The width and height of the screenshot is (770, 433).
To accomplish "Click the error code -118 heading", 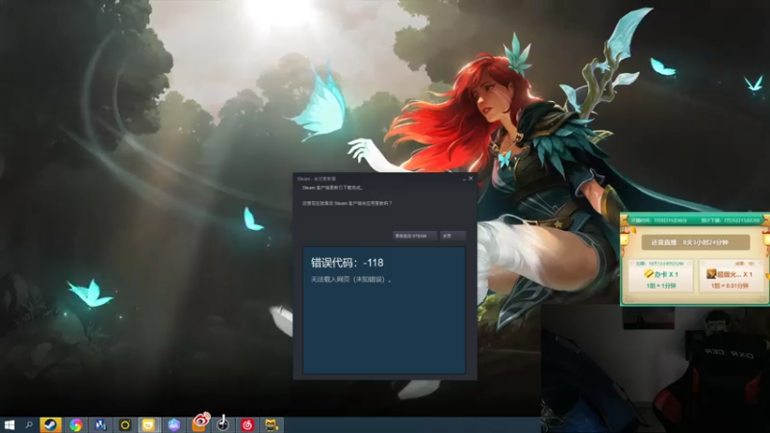I will tap(347, 263).
